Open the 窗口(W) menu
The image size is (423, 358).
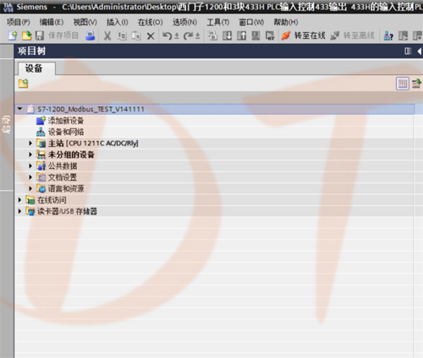[x=251, y=22]
